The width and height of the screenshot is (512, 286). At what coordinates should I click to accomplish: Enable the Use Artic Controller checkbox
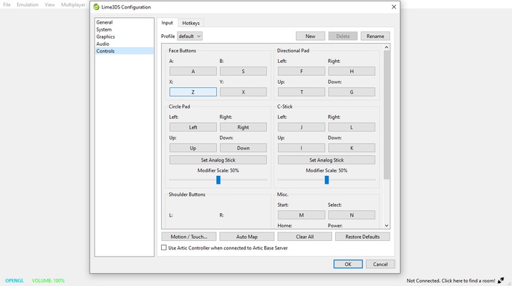pyautogui.click(x=164, y=248)
